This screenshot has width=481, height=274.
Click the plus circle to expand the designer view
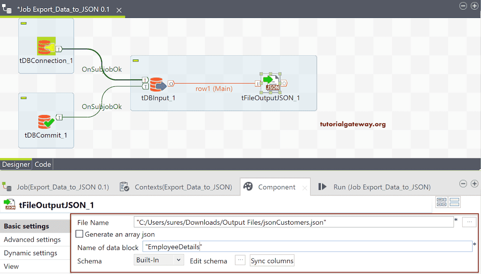[474, 6]
